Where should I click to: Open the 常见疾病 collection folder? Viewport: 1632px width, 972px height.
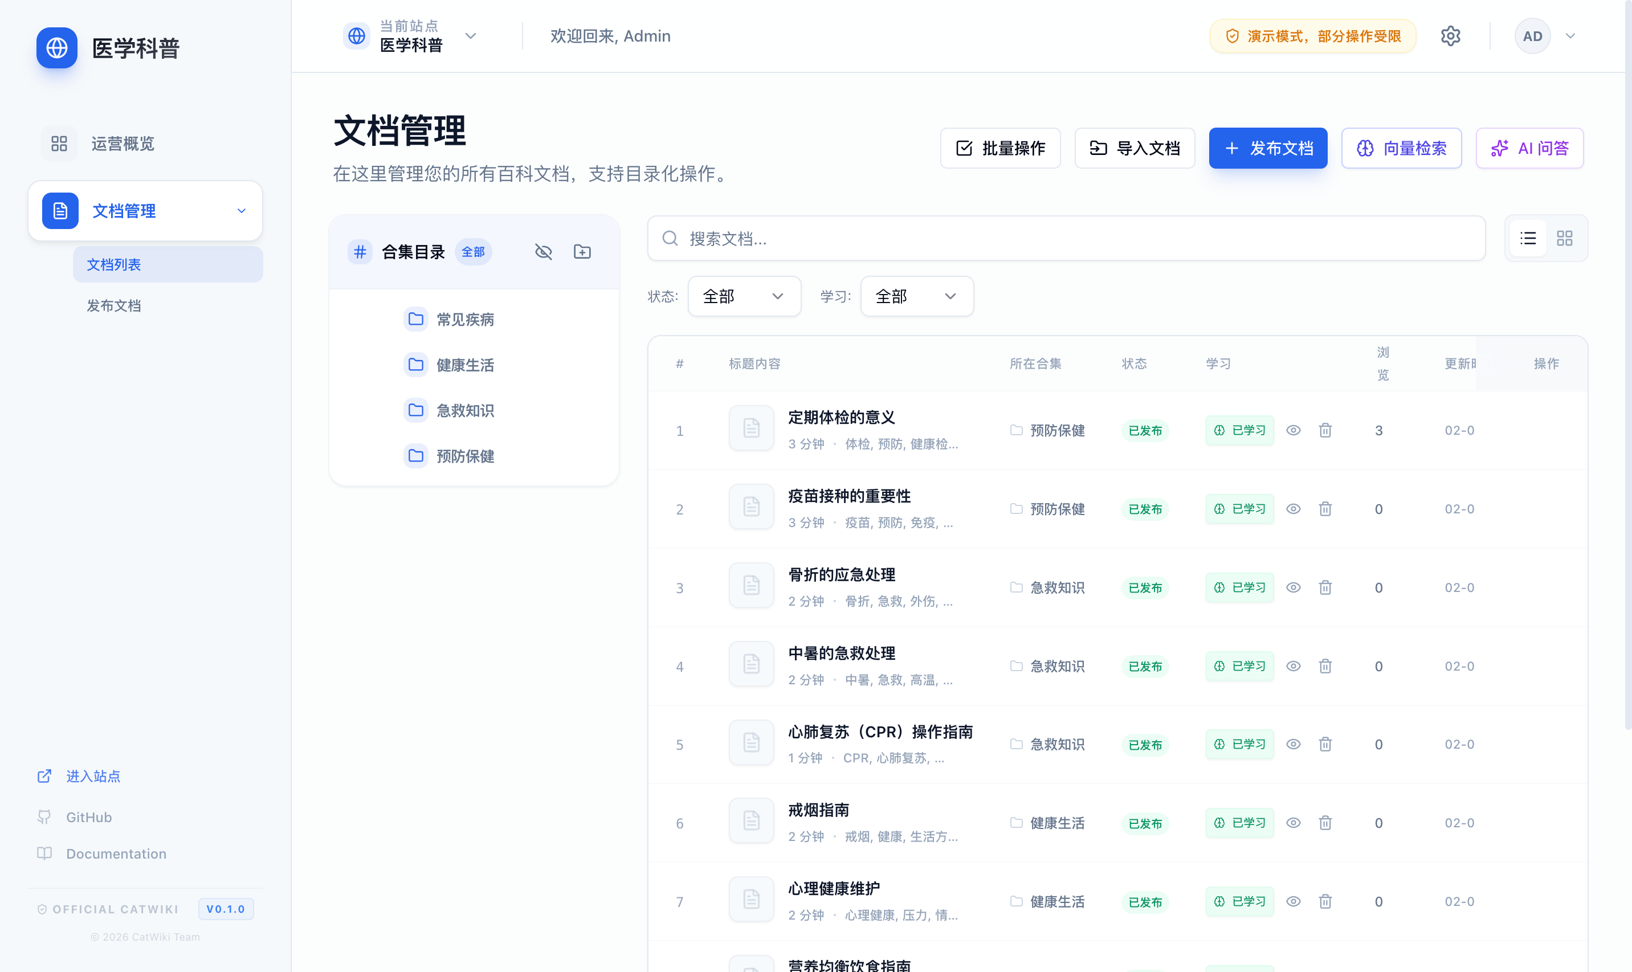pos(448,320)
